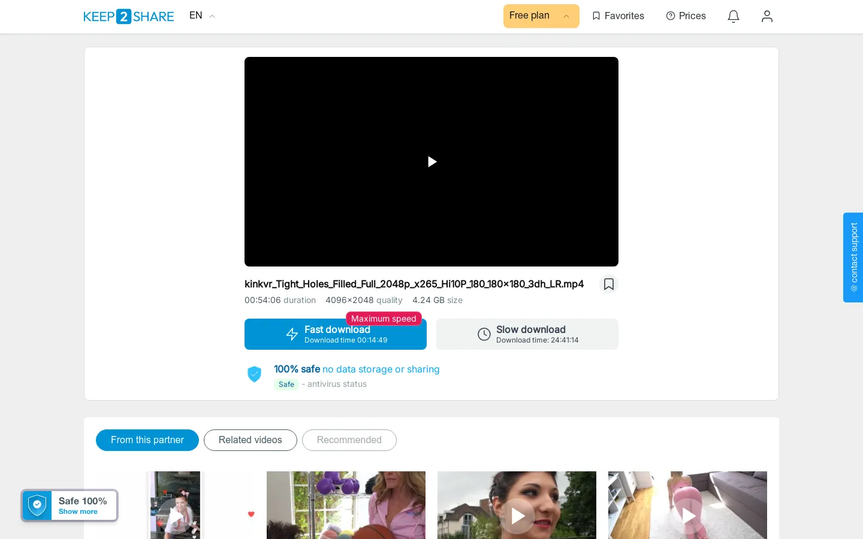Viewport: 863px width, 539px height.
Task: Open the Prices page
Action: point(686,16)
